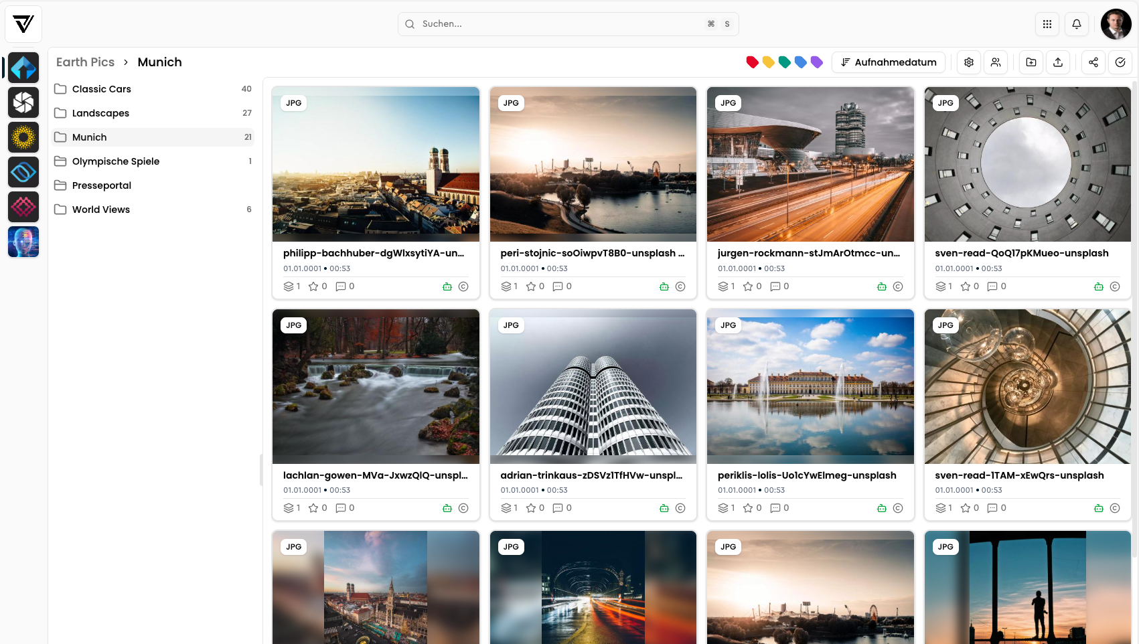Click the new folder icon
Screen dimensions: 1139x644
(1031, 62)
